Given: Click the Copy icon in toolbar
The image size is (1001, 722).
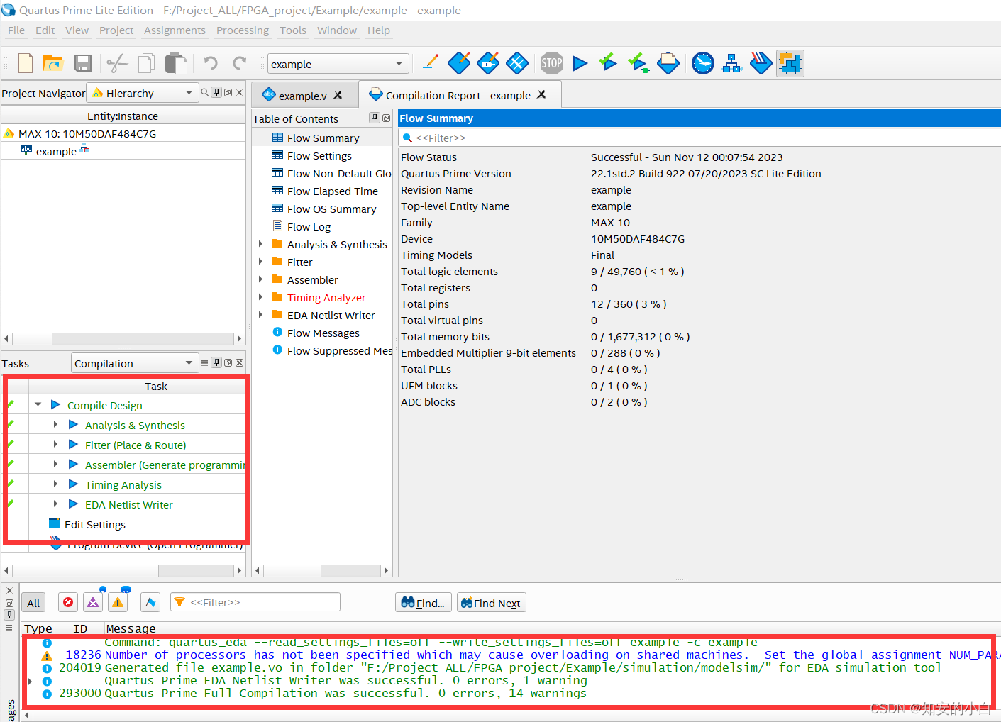Looking at the screenshot, I should [146, 63].
